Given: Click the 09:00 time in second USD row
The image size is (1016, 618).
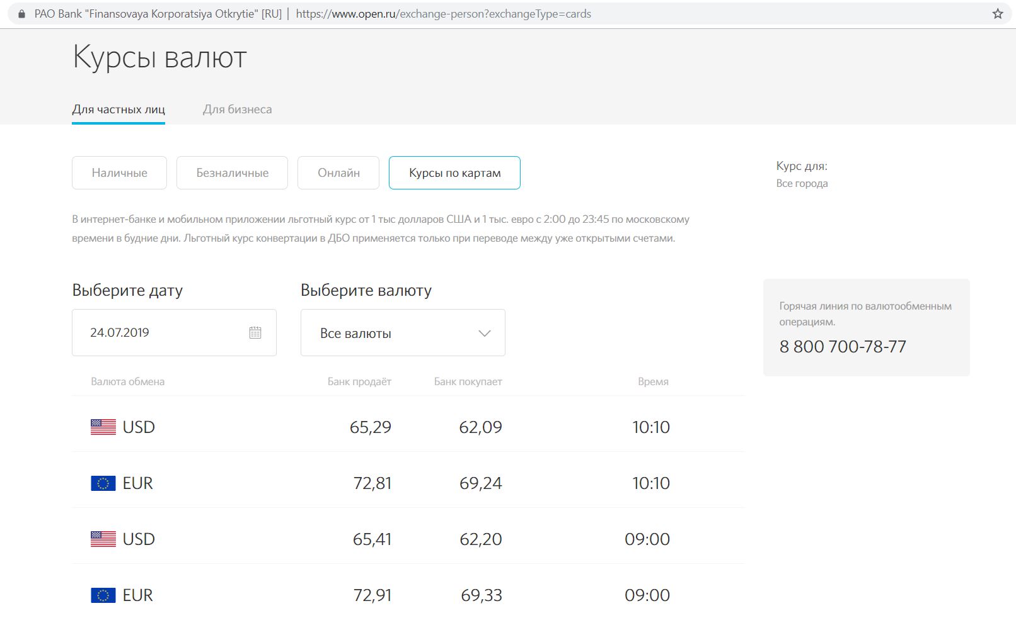Looking at the screenshot, I should click(x=647, y=539).
